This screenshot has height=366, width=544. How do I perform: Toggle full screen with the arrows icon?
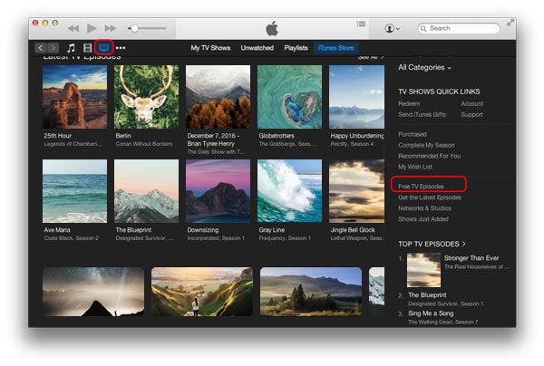[x=510, y=24]
